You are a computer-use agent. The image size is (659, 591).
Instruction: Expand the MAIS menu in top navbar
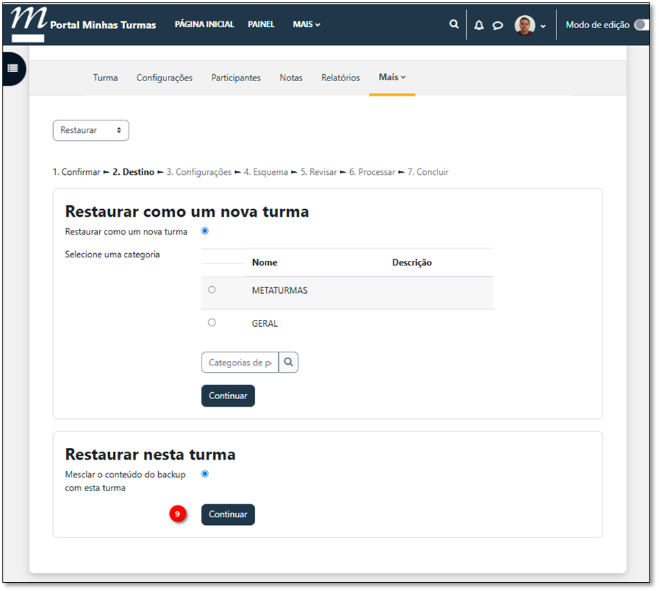[306, 24]
